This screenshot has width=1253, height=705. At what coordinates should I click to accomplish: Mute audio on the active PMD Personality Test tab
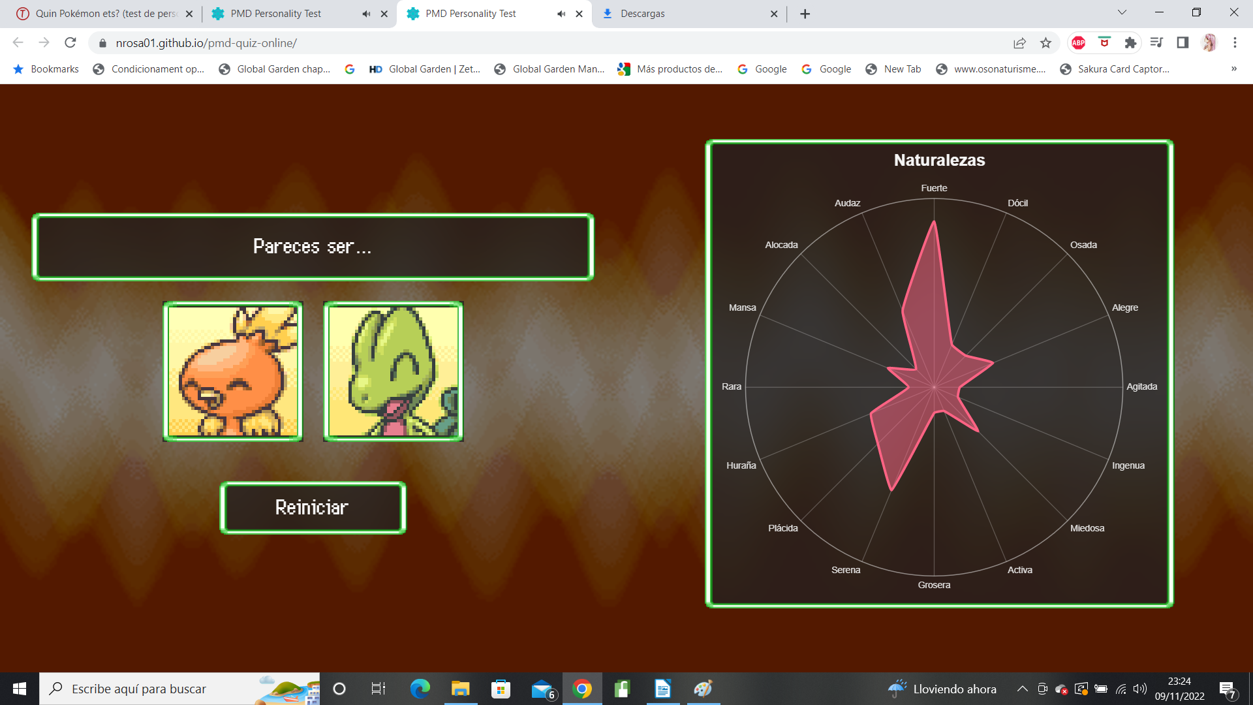tap(561, 14)
